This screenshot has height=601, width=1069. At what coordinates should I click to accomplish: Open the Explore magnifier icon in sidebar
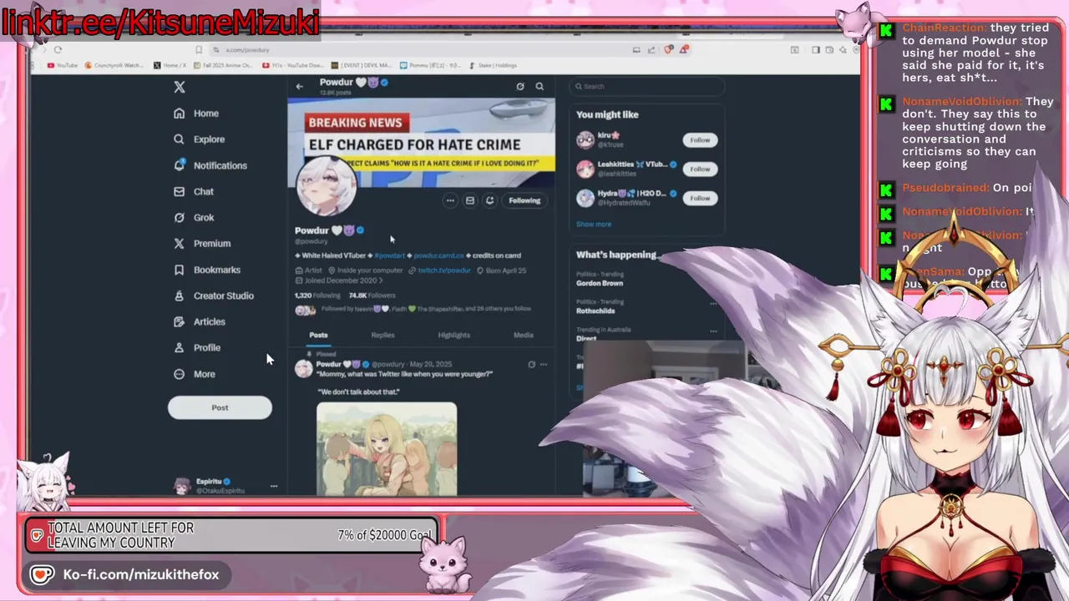tap(179, 139)
